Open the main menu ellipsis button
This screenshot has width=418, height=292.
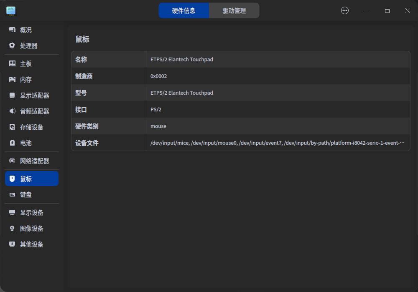tap(345, 11)
